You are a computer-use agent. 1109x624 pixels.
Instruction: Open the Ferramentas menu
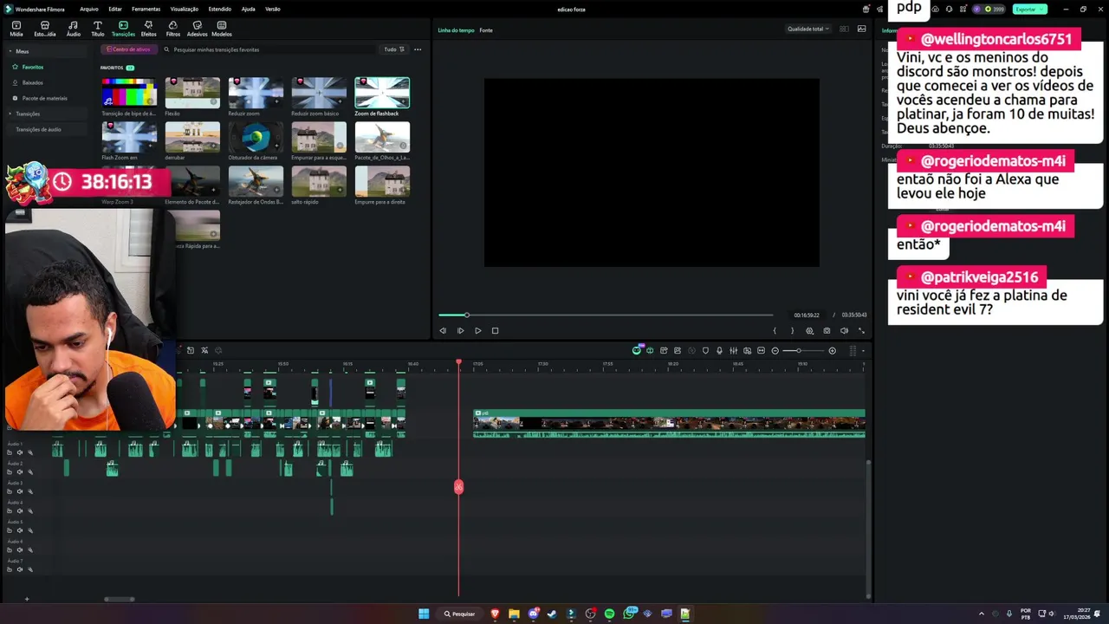(146, 9)
